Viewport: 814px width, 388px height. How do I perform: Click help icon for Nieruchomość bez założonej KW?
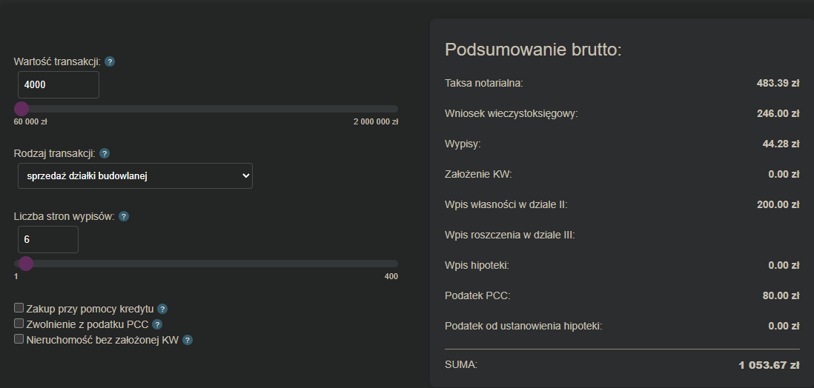click(188, 340)
